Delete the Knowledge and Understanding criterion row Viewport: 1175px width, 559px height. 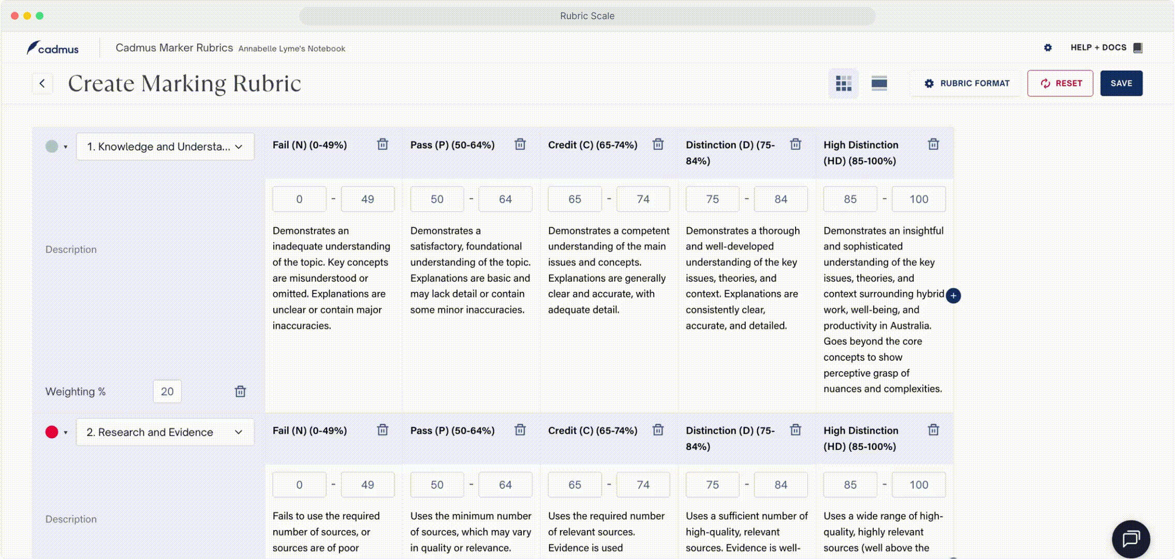coord(240,391)
